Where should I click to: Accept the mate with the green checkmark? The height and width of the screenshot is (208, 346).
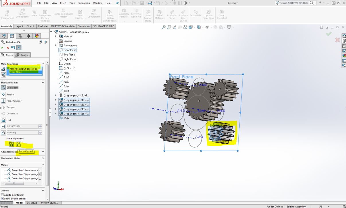(x=2, y=48)
